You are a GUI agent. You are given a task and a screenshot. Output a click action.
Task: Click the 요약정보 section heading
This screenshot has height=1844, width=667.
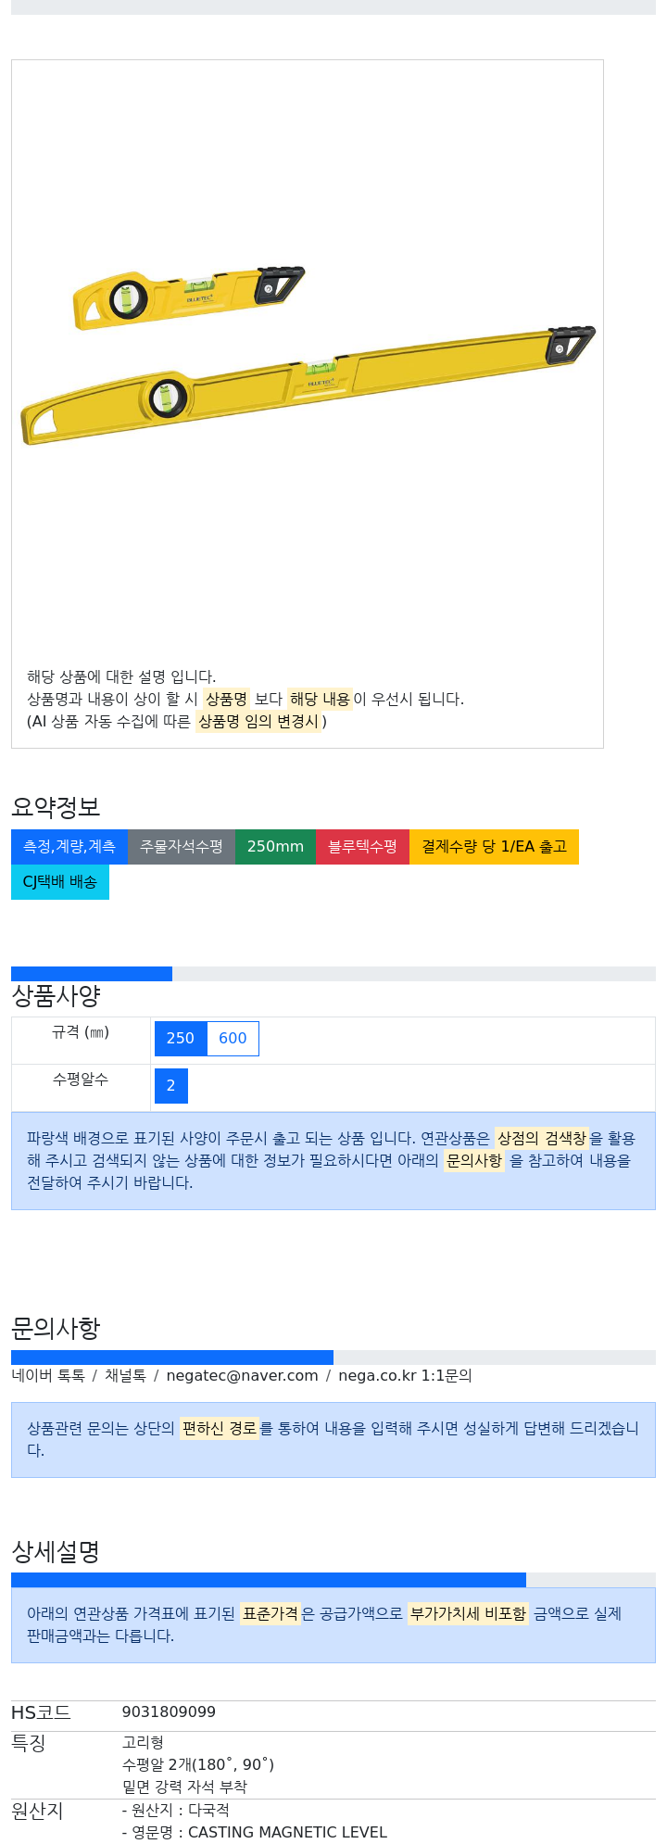click(x=56, y=807)
